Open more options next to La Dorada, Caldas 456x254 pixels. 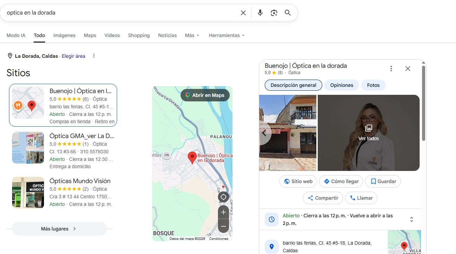(94, 56)
